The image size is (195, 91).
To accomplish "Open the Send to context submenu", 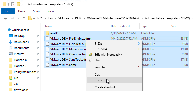I will pyautogui.click(x=114, y=67).
